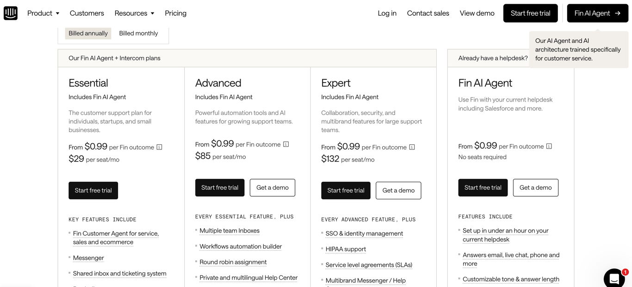Click HIPAA support feature
632x287 pixels.
[346, 249]
